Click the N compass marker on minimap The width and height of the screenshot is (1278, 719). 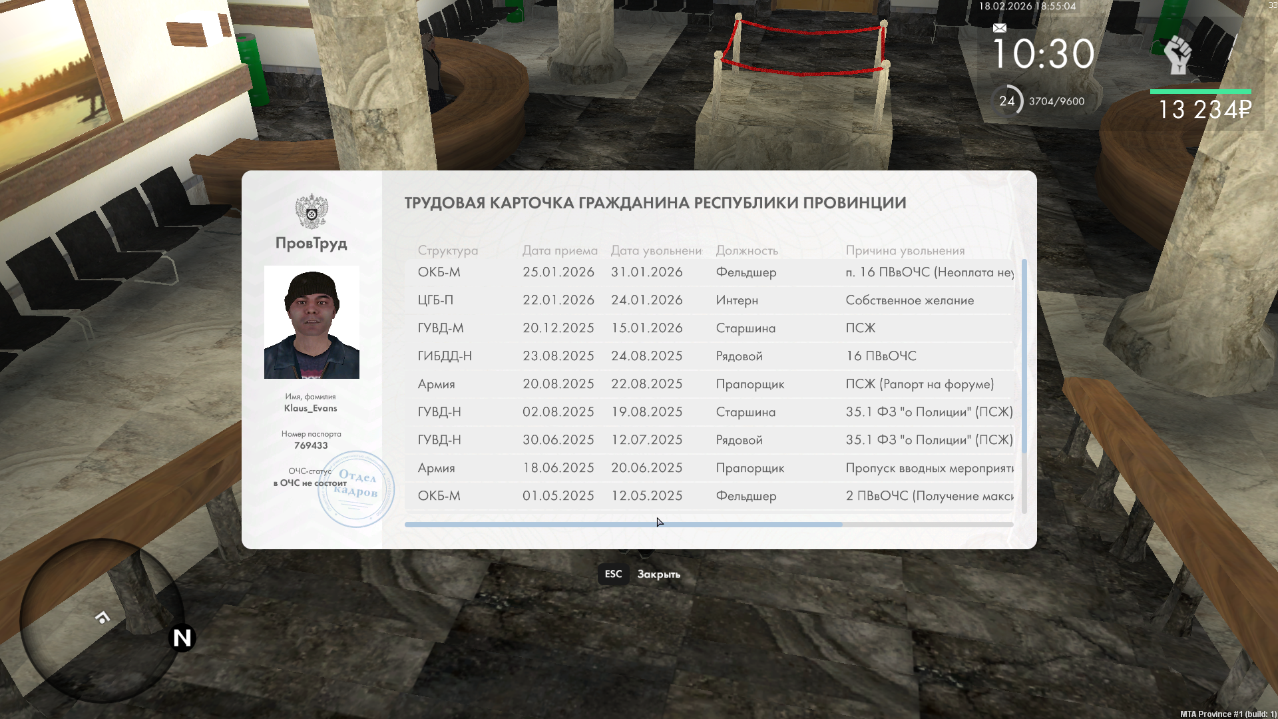[x=182, y=638]
